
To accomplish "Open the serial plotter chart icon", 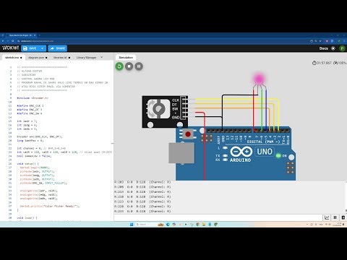I will [x=327, y=217].
